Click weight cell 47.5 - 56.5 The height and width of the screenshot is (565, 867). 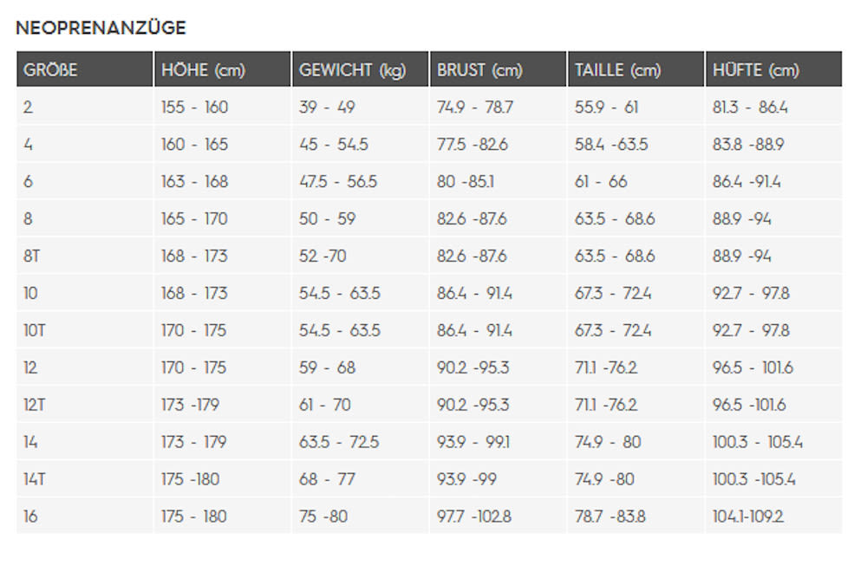338,181
